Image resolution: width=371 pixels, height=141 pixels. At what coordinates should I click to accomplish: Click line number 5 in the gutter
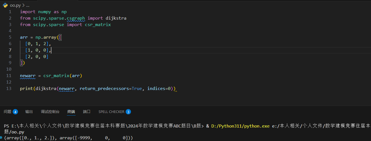pyautogui.click(x=10, y=37)
